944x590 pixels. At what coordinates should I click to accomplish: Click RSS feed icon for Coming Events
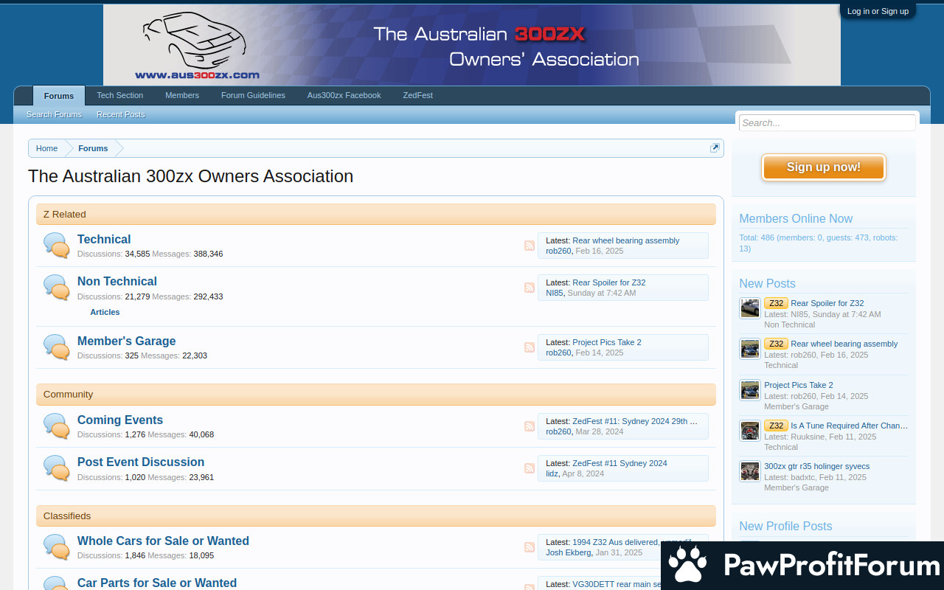(530, 426)
